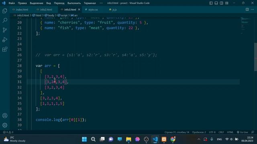Open Manage gear in activity bar

(5, 125)
